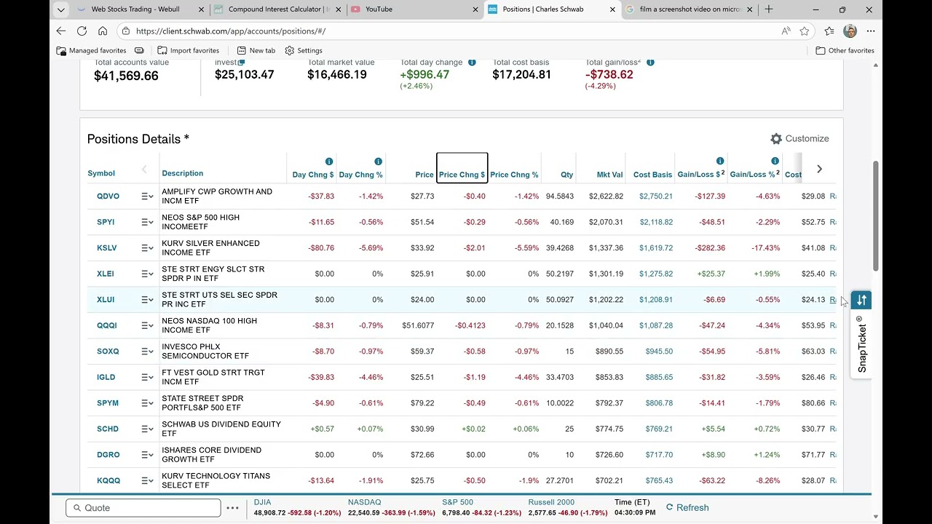Open the browser profile avatar

point(850,31)
